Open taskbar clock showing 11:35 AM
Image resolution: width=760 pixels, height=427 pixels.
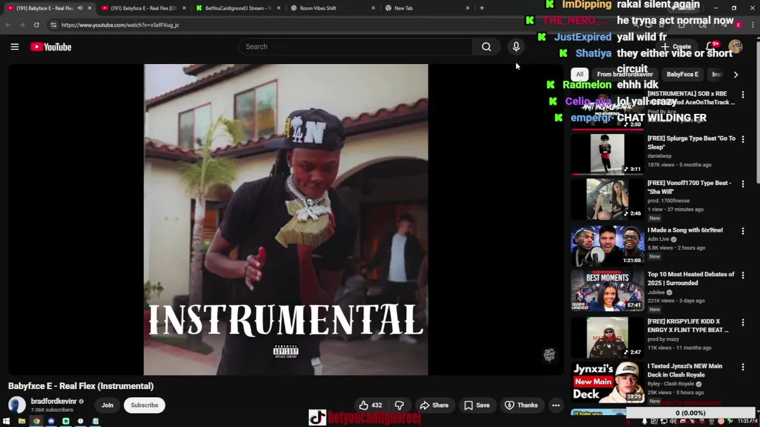747,421
